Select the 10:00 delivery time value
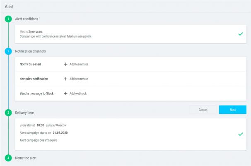This screenshot has height=166, width=251. [x=40, y=125]
